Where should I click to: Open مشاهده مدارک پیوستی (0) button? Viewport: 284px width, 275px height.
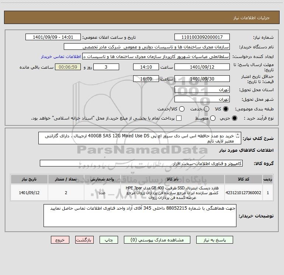pyautogui.click(x=157, y=240)
